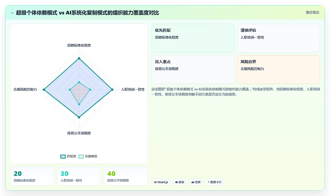Image resolution: width=330 pixels, height=196 pixels.
Task: Click the 合规风险控制力 text in 风险边界 card
Action: (x=252, y=69)
